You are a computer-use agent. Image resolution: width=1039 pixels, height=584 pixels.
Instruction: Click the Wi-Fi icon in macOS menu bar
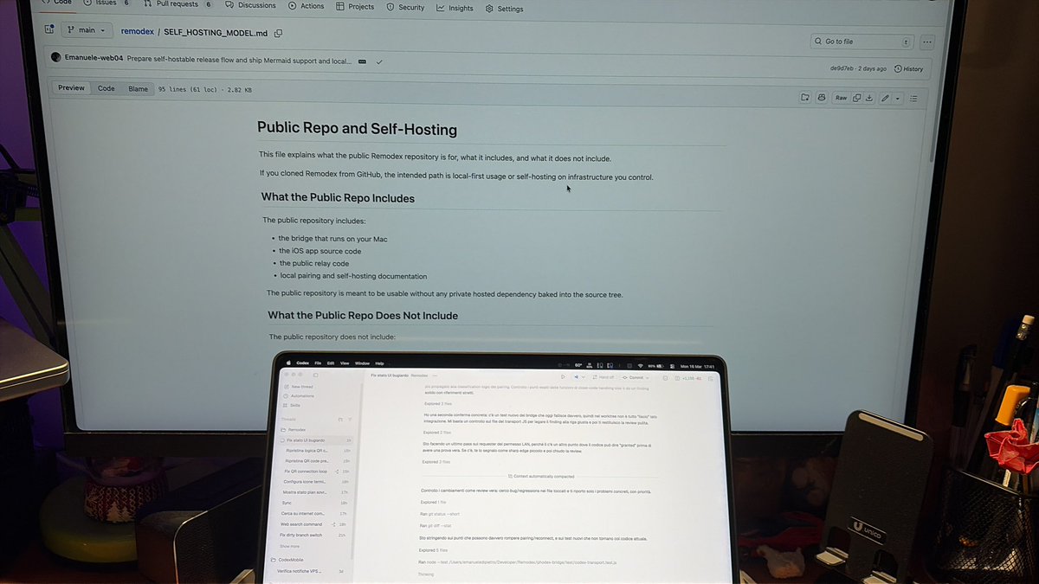tap(639, 365)
